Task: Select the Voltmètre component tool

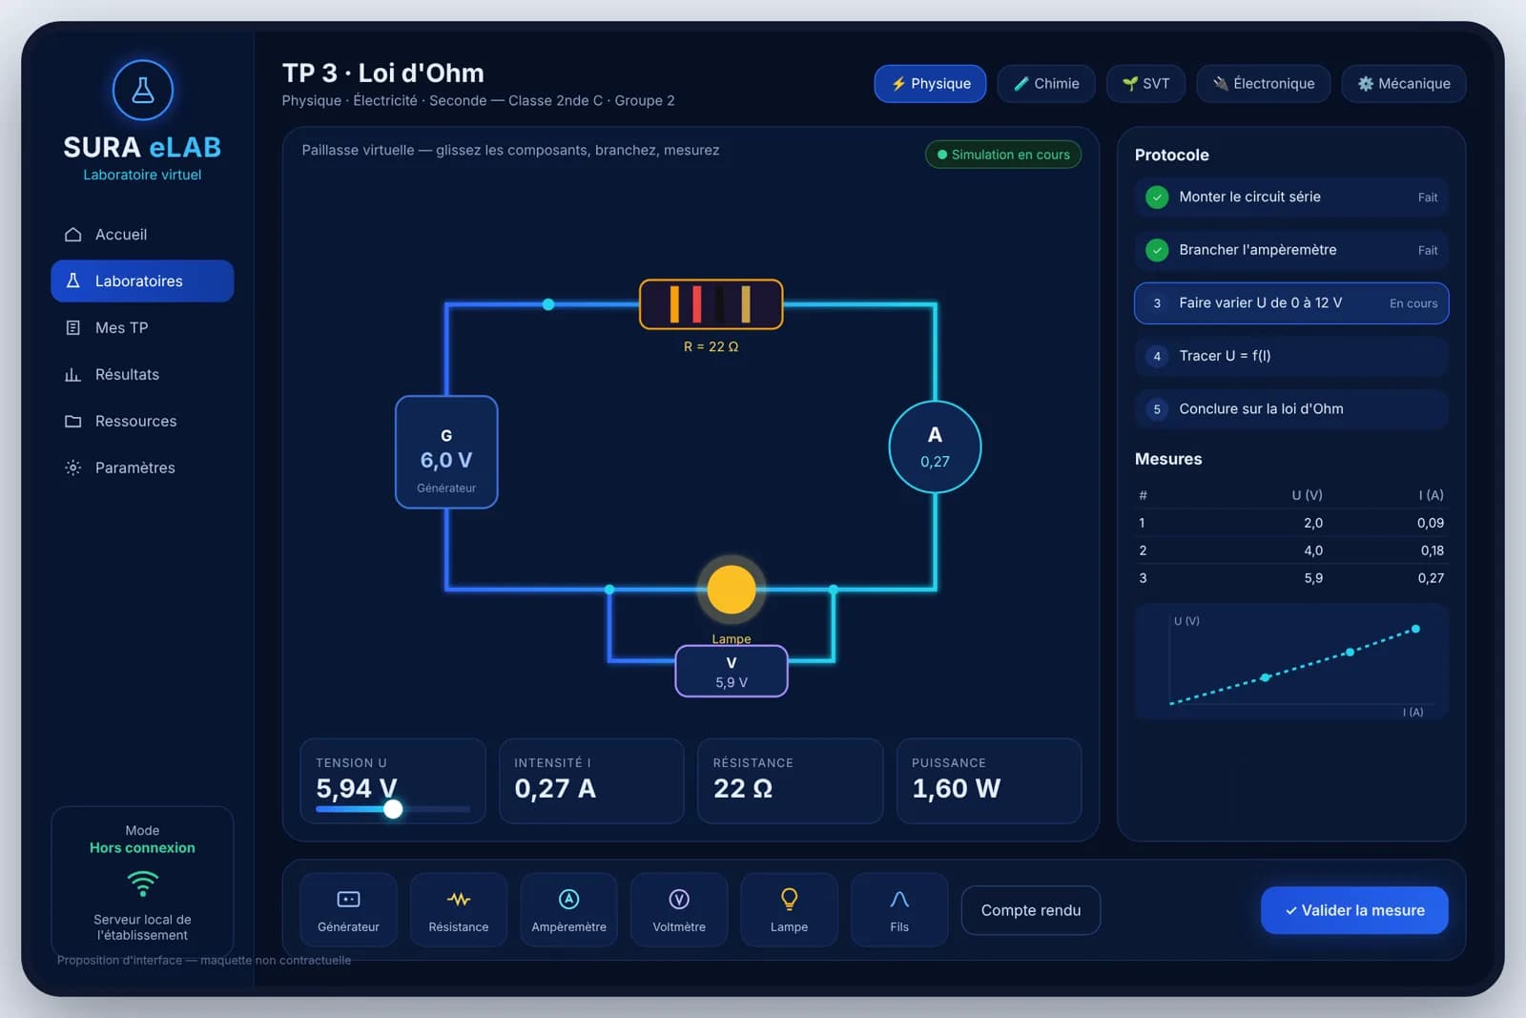Action: (x=679, y=910)
